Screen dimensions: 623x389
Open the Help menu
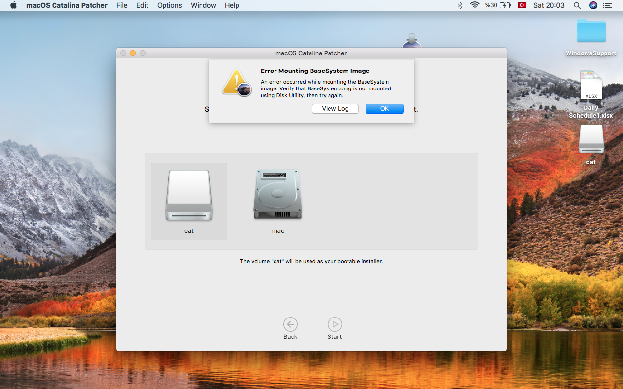(232, 5)
